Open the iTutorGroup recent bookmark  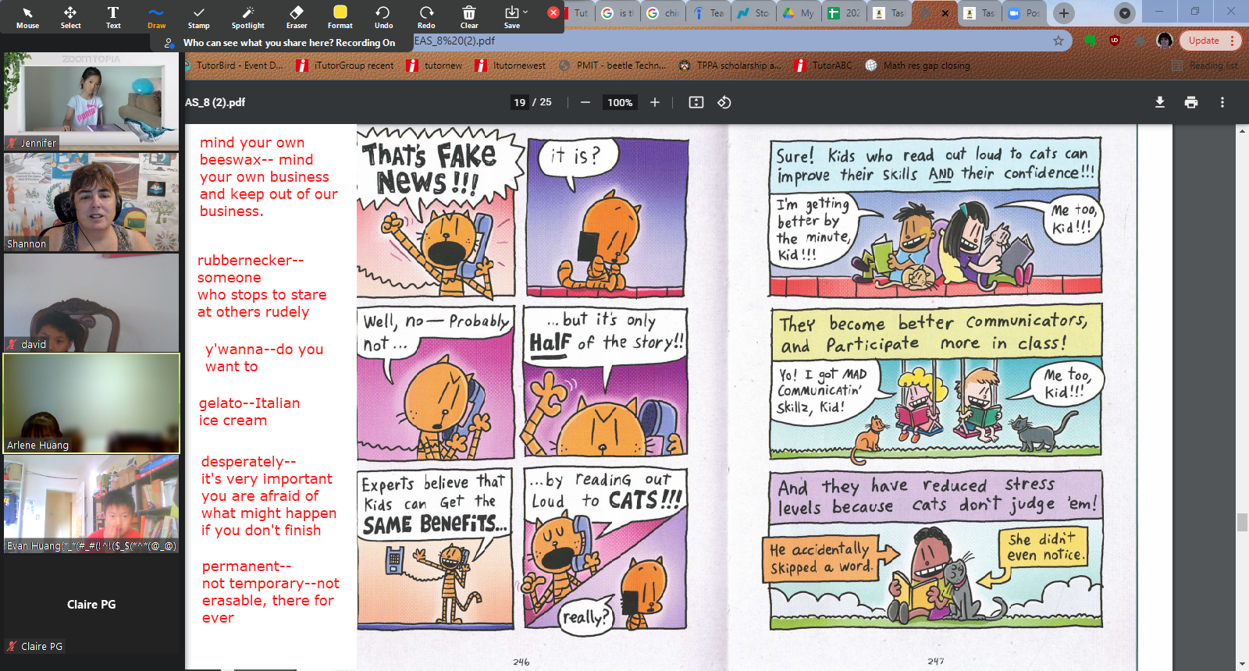point(345,66)
